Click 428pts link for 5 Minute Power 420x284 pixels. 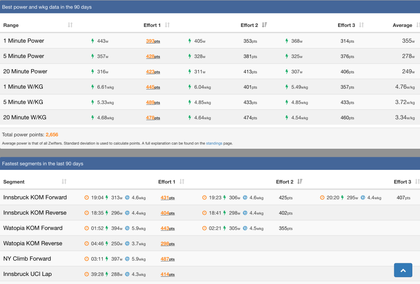153,56
